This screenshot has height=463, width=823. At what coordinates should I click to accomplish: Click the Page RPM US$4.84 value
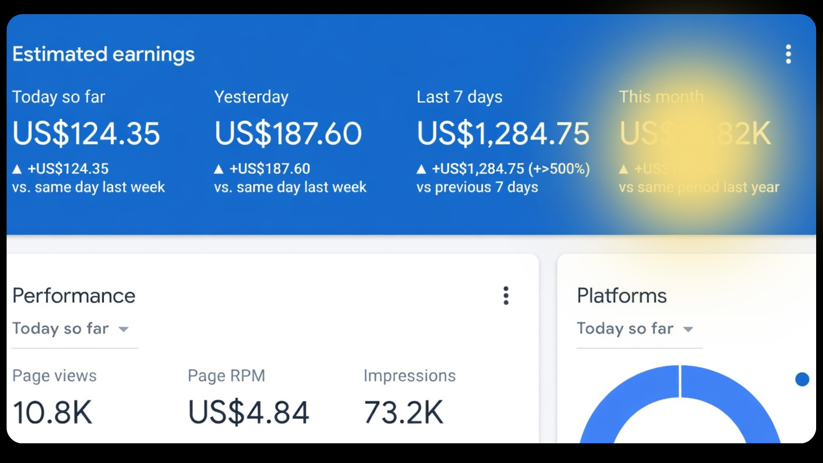(249, 412)
